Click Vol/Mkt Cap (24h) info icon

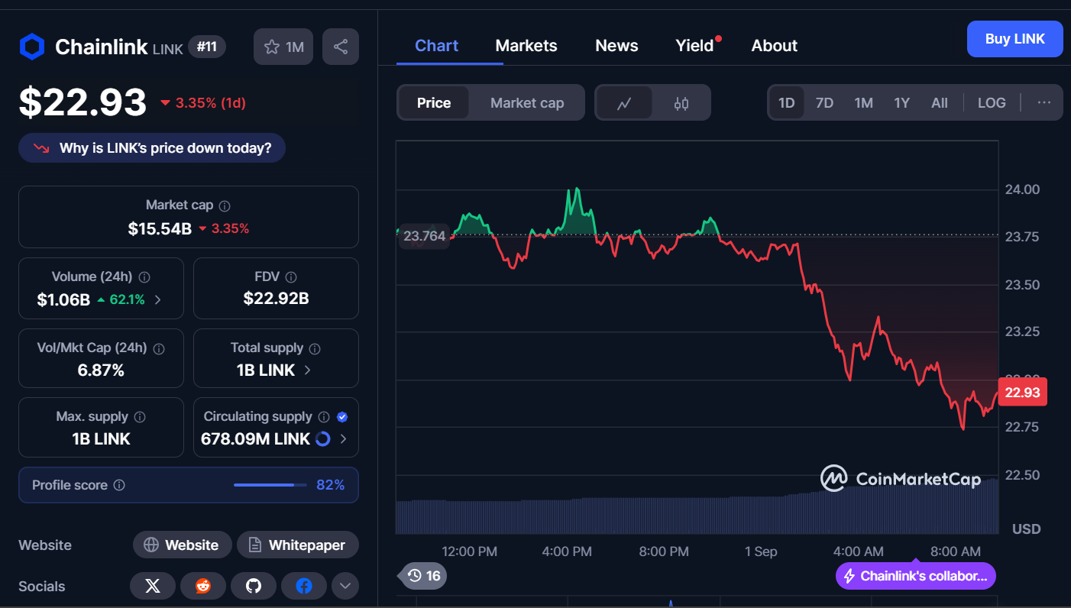(159, 348)
